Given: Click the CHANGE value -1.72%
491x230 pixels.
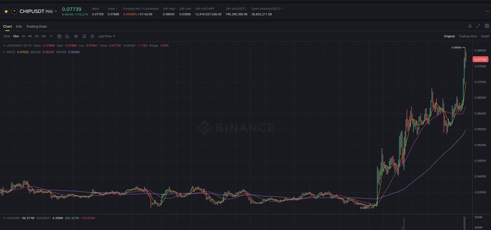Looking at the screenshot, I should click(142, 45).
